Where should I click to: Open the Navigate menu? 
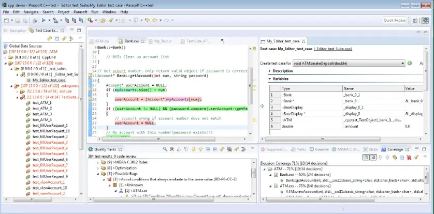(31, 12)
